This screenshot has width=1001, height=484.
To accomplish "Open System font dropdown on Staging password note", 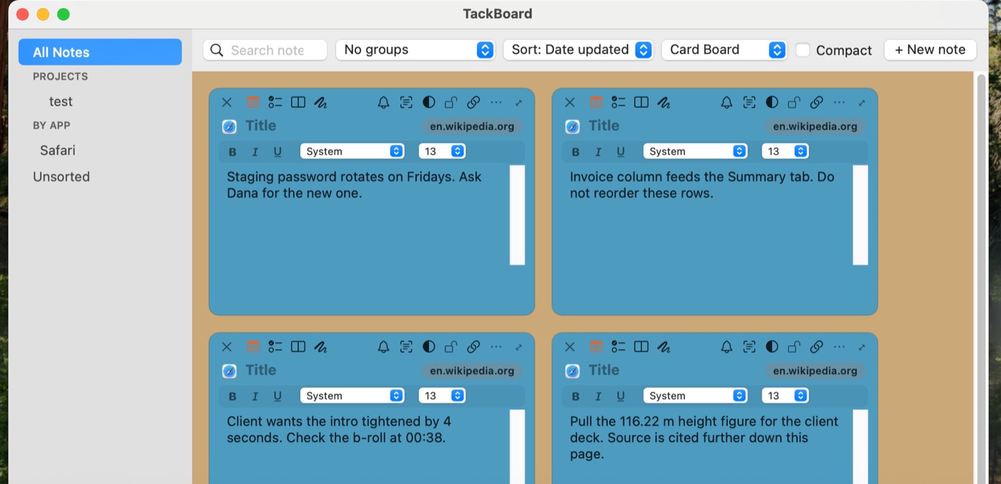I will point(352,151).
